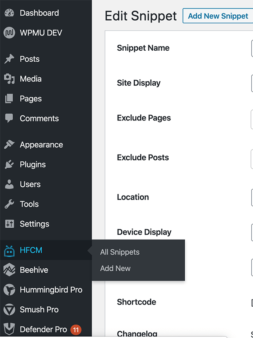The image size is (253, 338).
Task: Click the Settings sliders icon
Action: pos(9,224)
